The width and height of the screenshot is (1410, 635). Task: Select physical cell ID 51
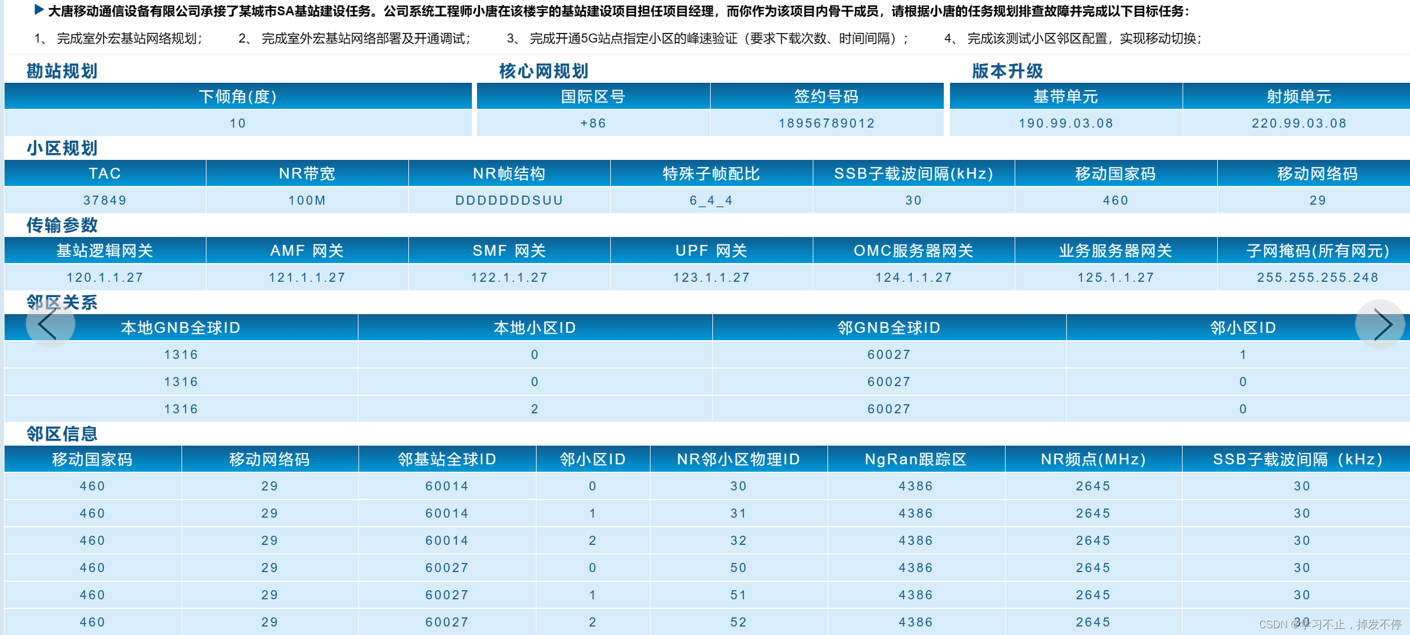click(x=738, y=594)
